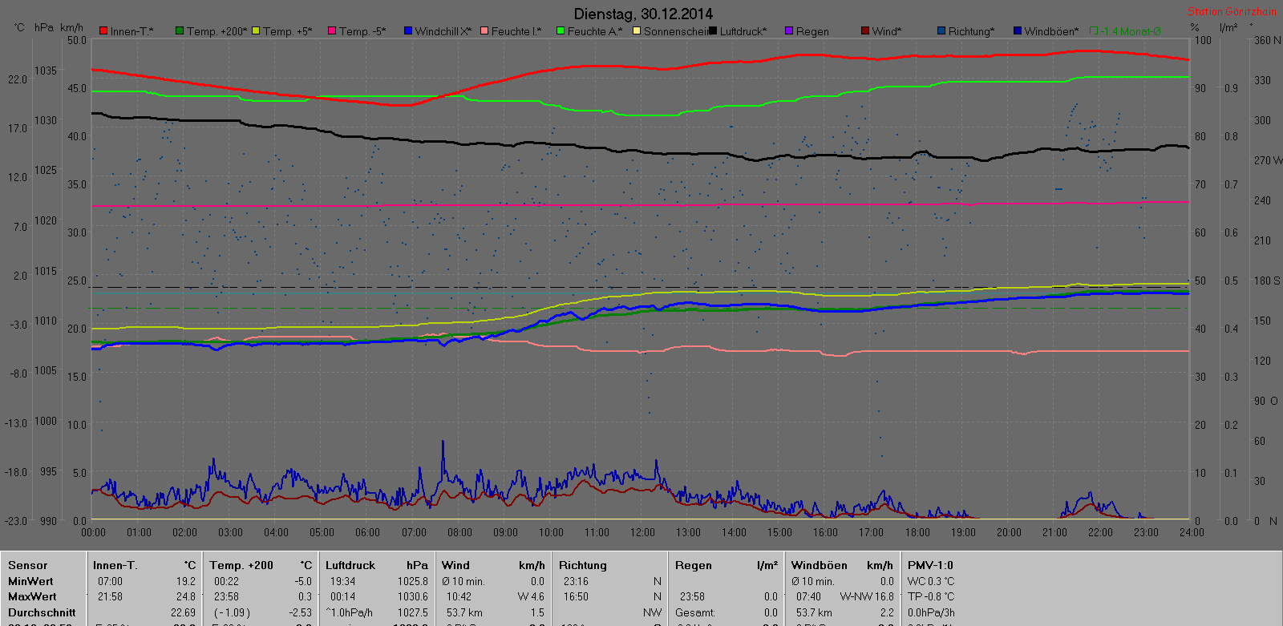Click the WC 0.3 °C value
Screen dimensions: 1283x626
point(931,581)
